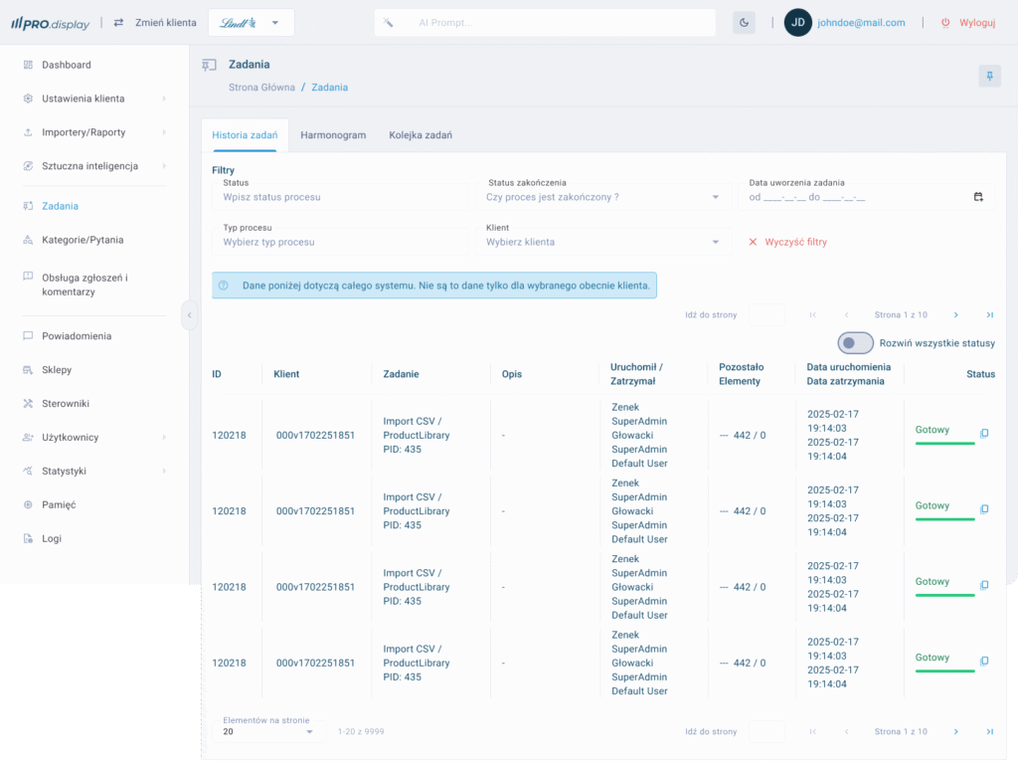Click the pin icon in page header

989,76
